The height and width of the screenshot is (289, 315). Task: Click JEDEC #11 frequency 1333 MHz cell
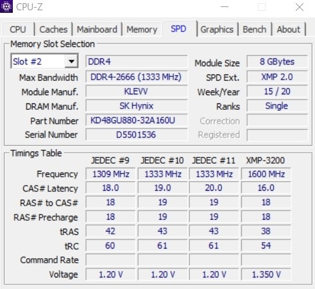(x=214, y=174)
